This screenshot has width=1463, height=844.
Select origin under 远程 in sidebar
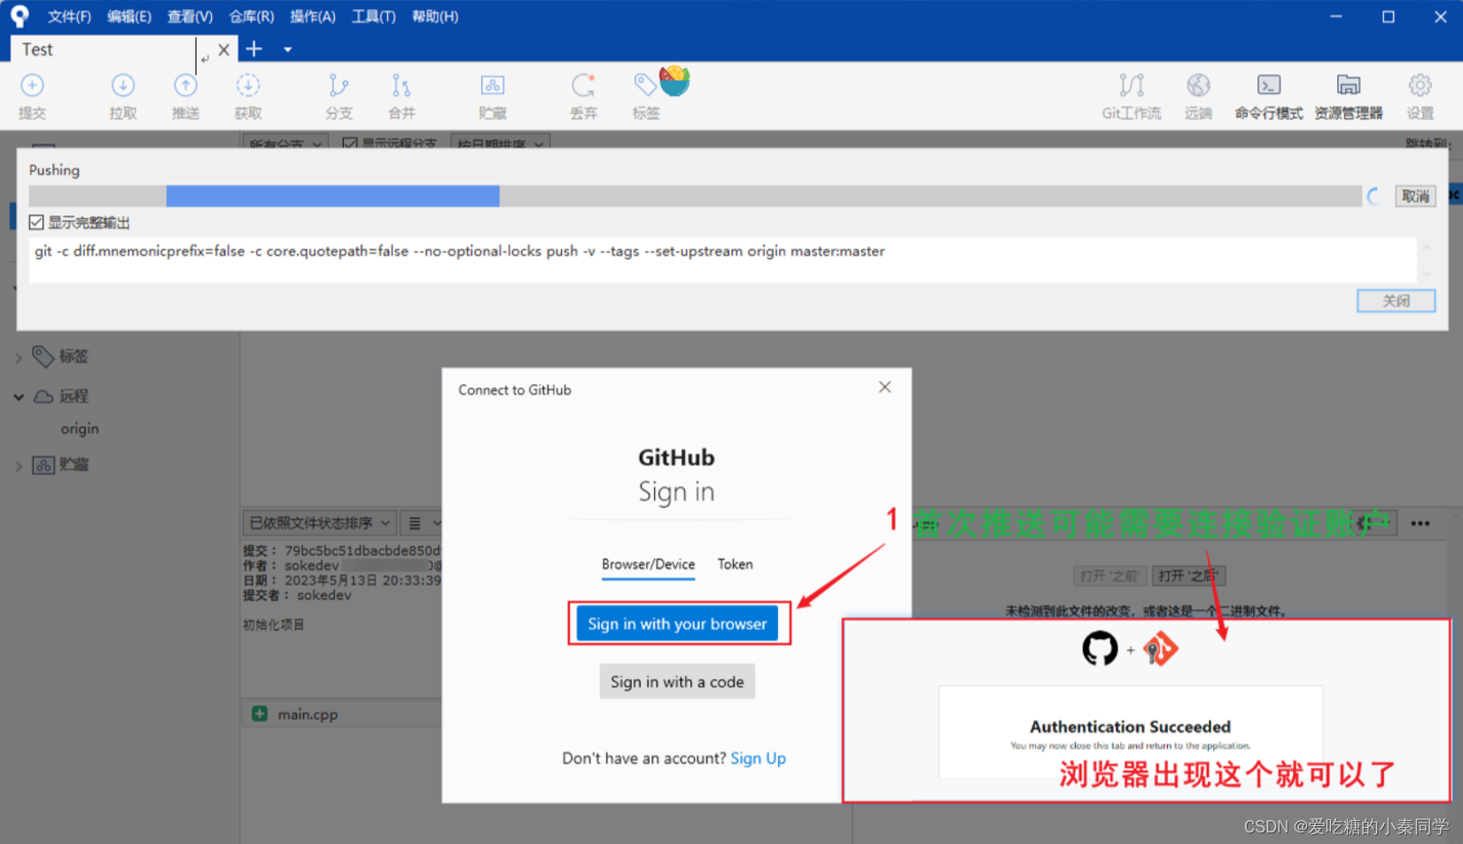pos(80,429)
